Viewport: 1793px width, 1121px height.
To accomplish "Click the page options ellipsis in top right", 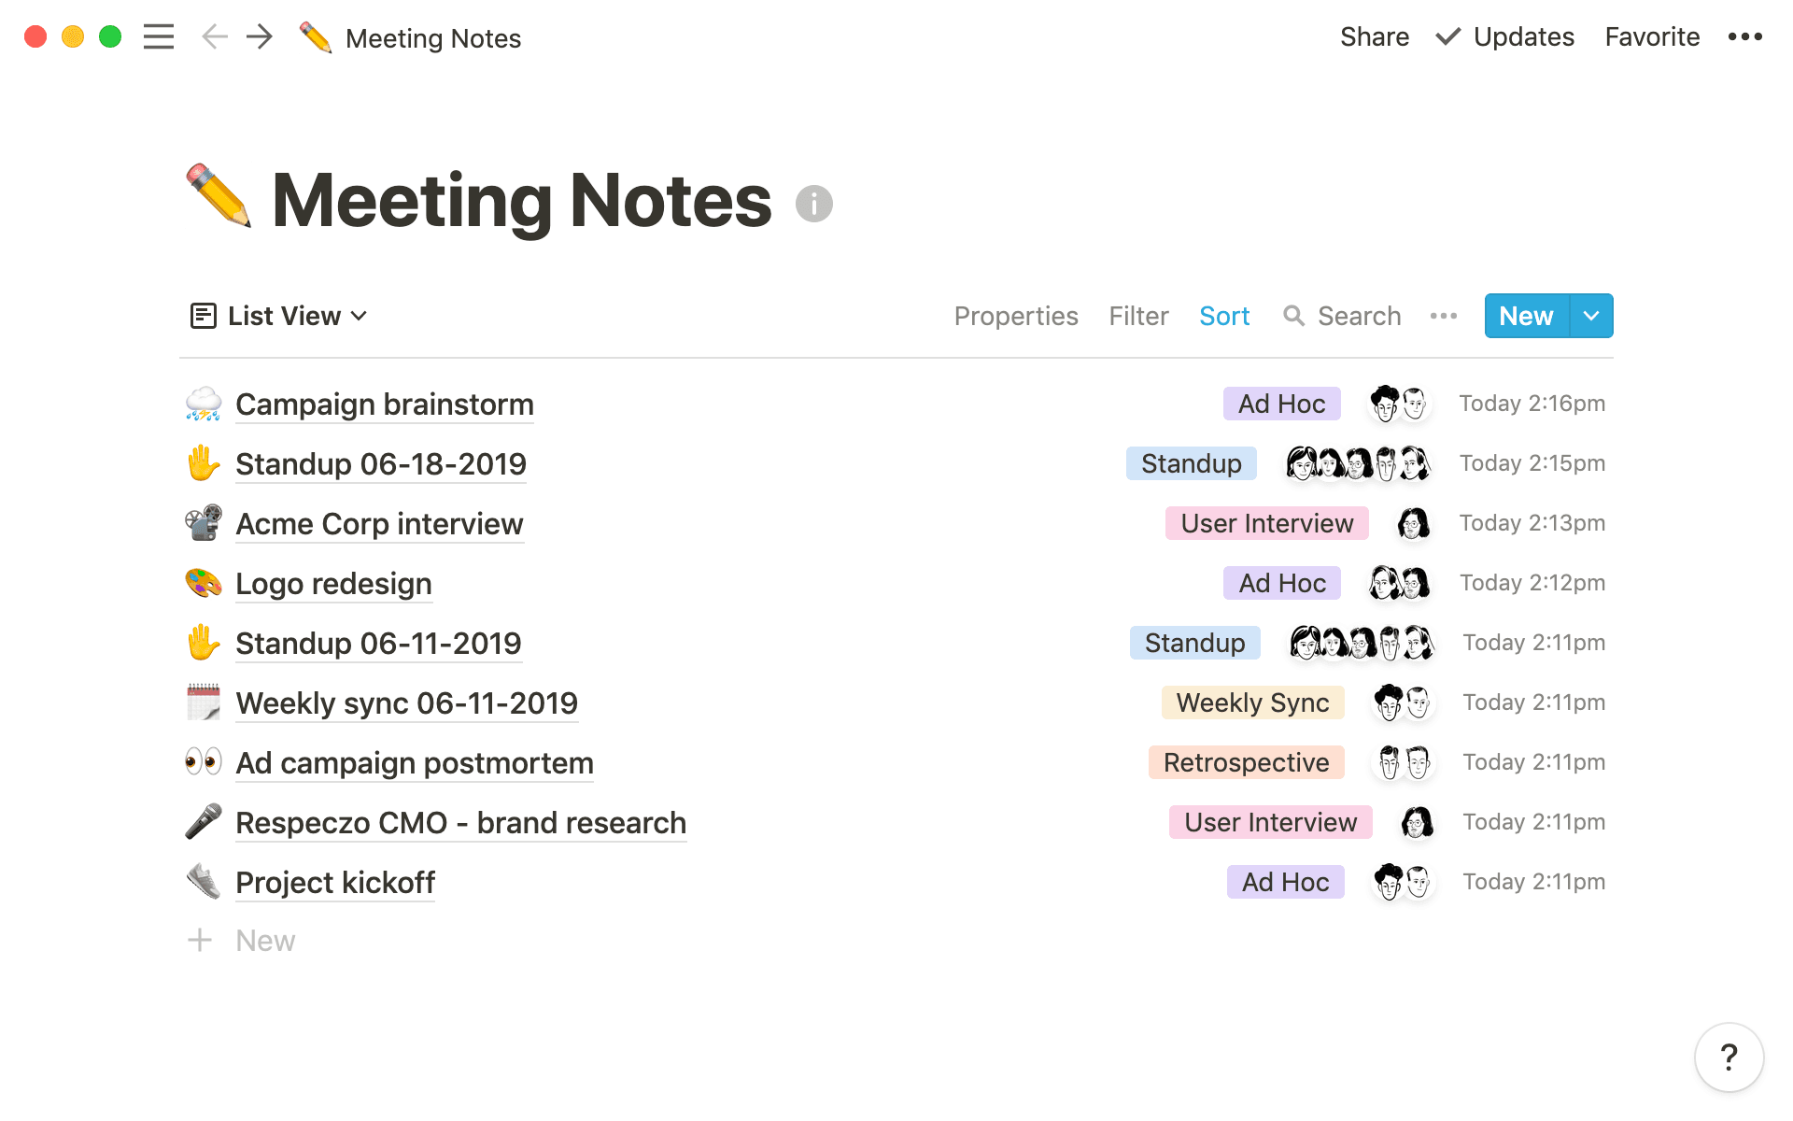I will (x=1744, y=37).
